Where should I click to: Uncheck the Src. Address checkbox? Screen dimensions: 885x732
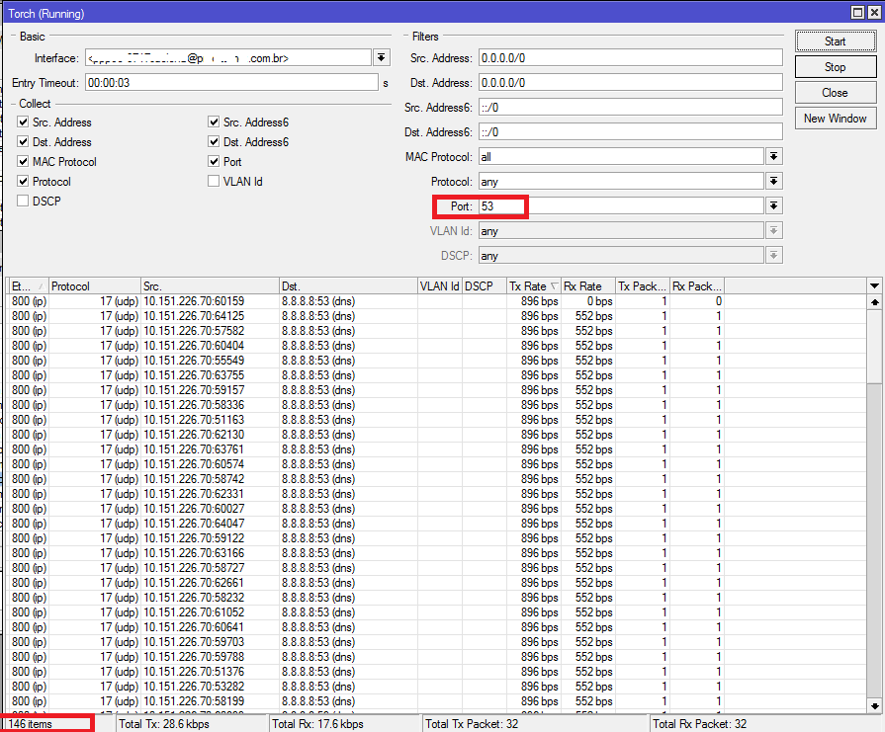pos(24,122)
